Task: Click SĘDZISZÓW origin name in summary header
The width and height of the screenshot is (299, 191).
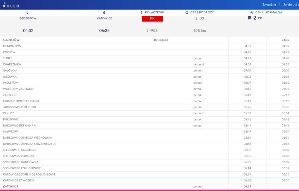Action: click(28, 18)
